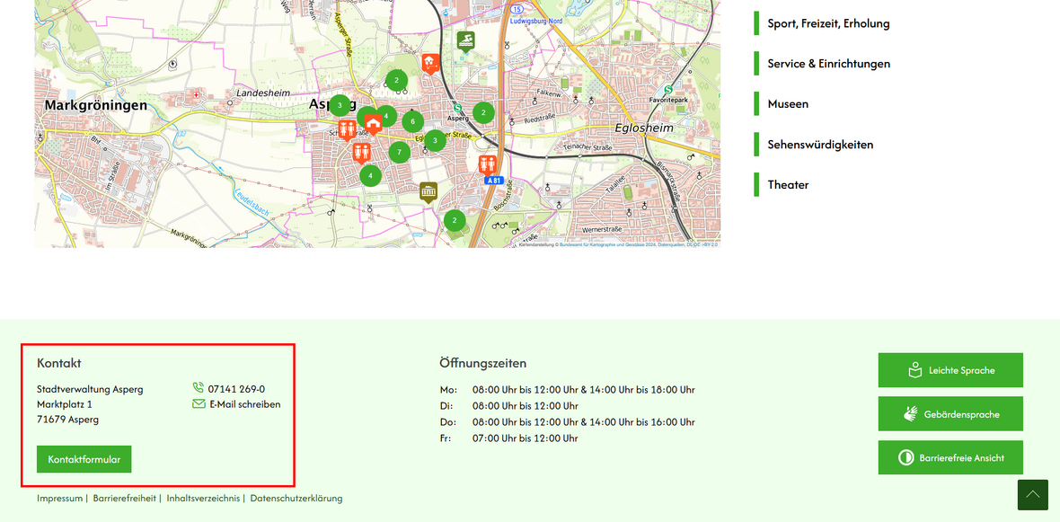Toggle the Barrierefreie Ansicht contrast mode

950,457
